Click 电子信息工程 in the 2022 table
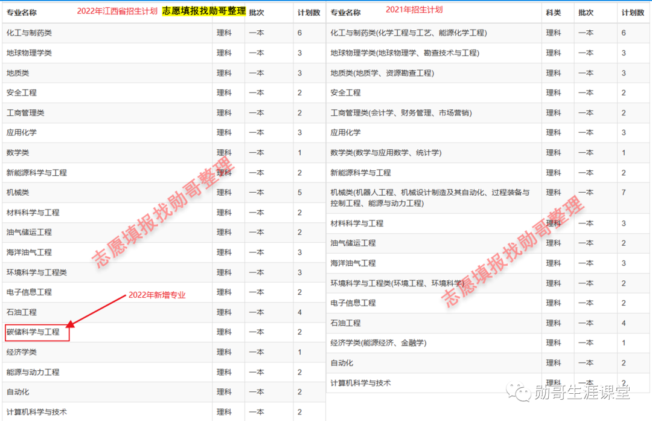Image resolution: width=652 pixels, height=421 pixels. 29,292
